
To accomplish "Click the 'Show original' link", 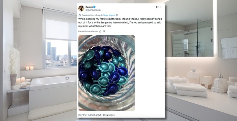I will coord(109,15).
